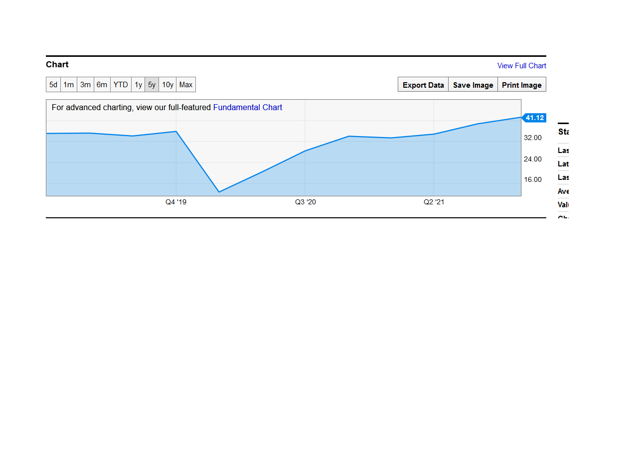This screenshot has width=641, height=453.
Task: Open the Fundamental Chart link
Action: [248, 107]
